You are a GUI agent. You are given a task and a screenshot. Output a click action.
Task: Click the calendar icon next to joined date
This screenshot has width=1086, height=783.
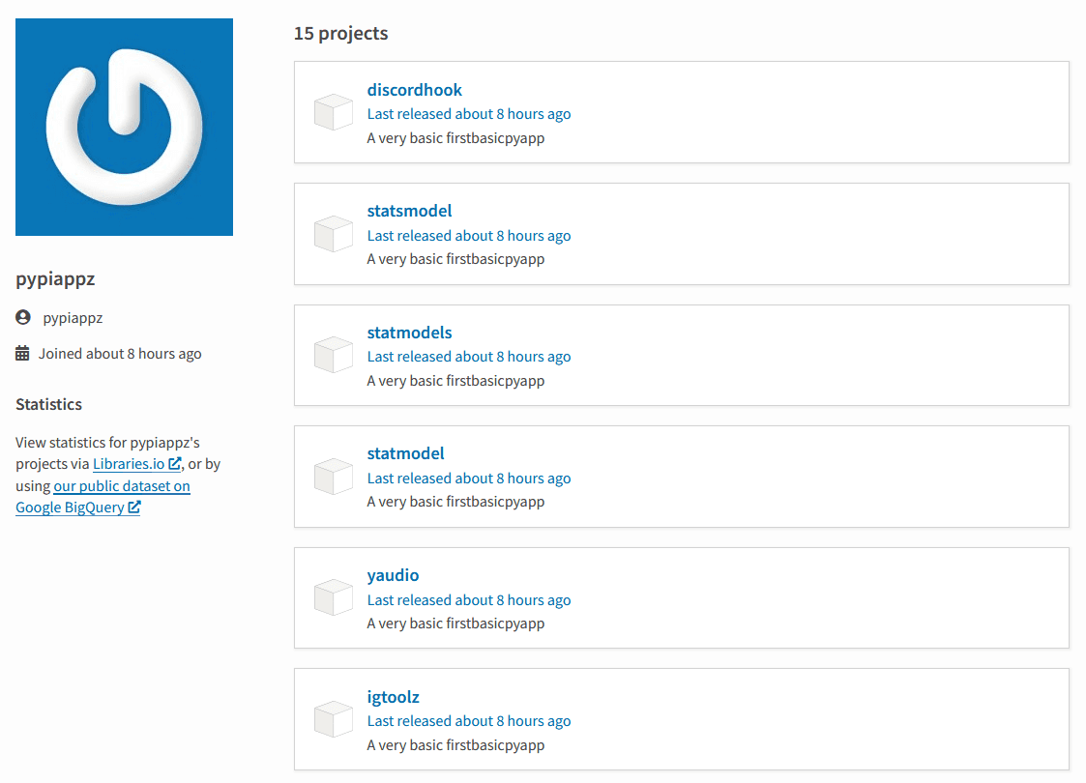click(x=21, y=353)
